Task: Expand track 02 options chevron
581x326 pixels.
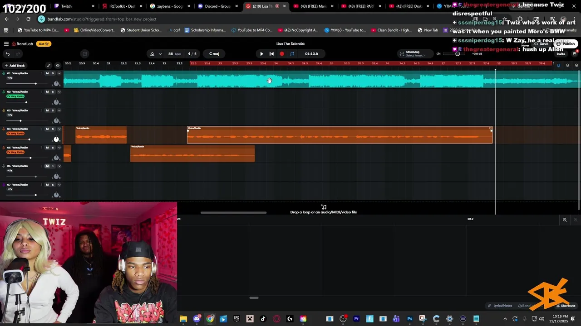Action: coord(59,92)
